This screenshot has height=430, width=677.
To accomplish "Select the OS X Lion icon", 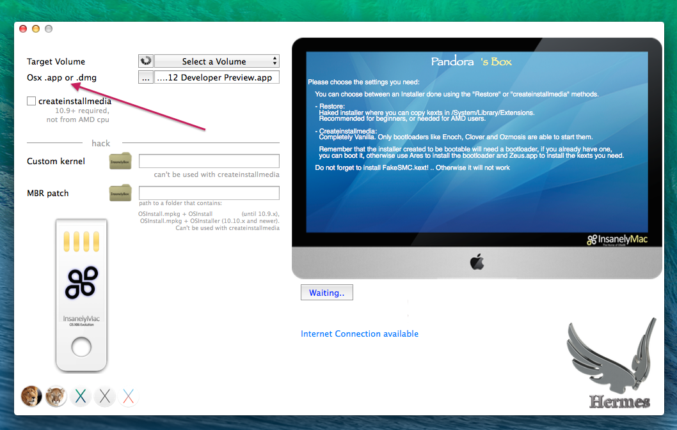I will click(31, 396).
